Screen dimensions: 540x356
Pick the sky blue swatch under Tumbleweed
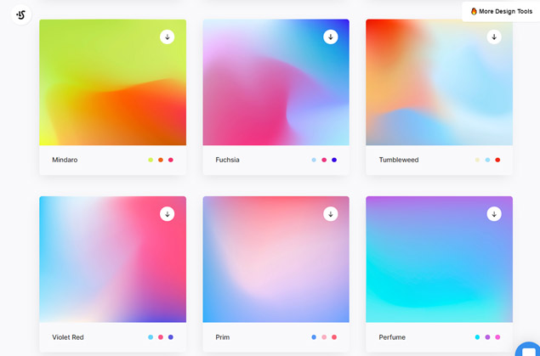pos(487,160)
